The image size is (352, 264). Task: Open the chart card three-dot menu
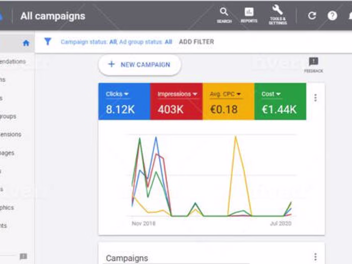[x=315, y=98]
